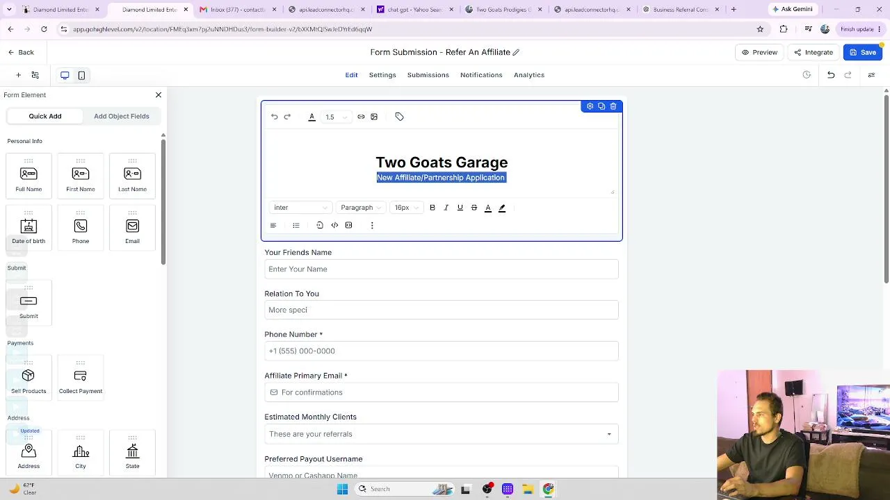Open the inter font family dropdown
Viewport: 890px width, 500px height.
point(300,208)
